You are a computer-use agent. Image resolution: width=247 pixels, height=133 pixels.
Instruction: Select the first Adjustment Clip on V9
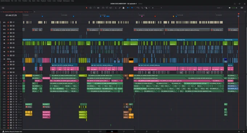73,40
